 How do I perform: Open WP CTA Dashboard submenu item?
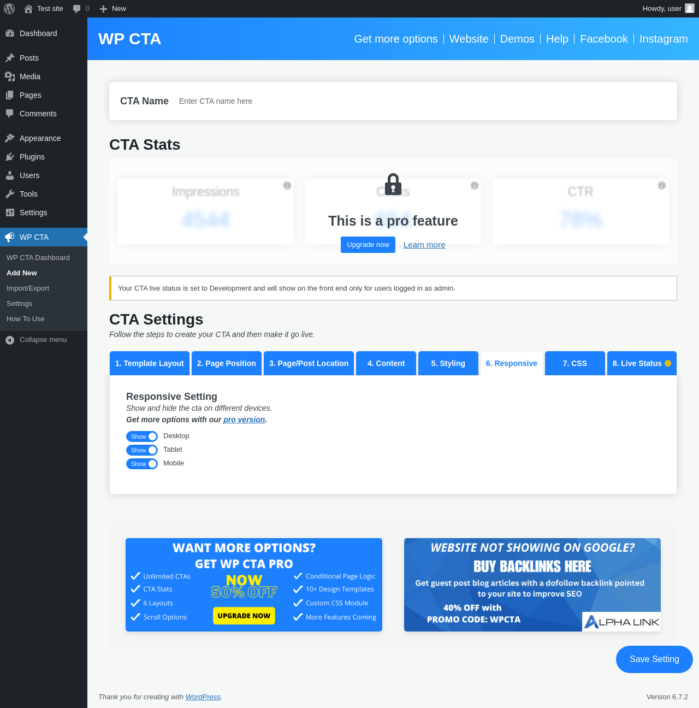pyautogui.click(x=38, y=258)
